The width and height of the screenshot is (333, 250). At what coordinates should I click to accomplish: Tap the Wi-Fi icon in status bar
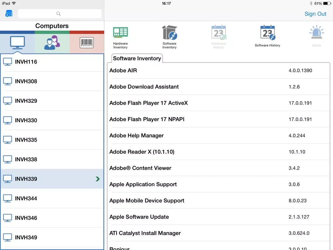14,4
